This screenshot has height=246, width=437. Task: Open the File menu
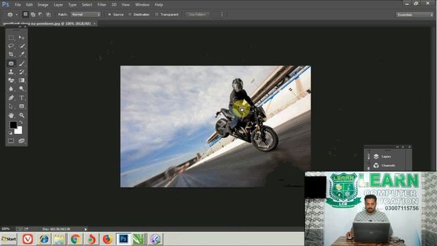pos(18,5)
